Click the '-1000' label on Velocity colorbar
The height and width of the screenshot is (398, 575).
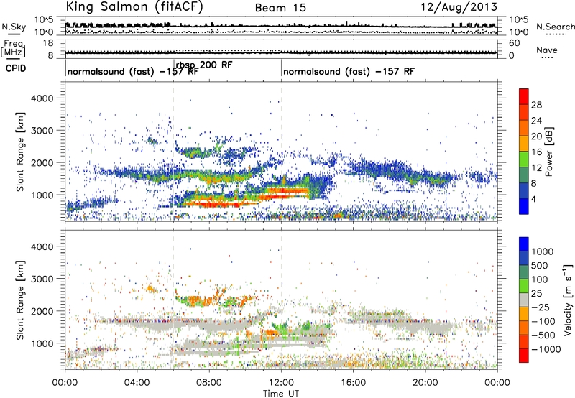tap(546, 349)
